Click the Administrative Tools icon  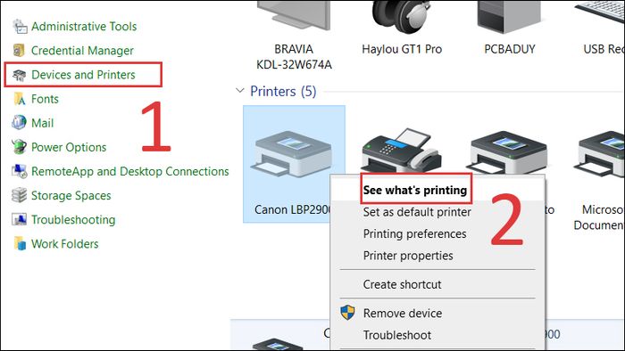click(x=20, y=26)
